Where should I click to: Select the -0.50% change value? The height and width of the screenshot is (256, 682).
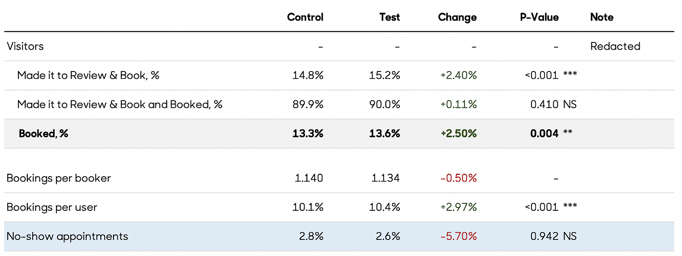[x=458, y=178]
